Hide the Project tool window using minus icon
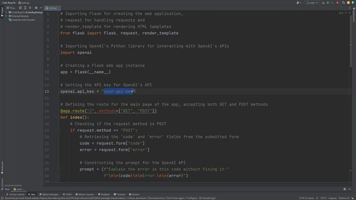The width and height of the screenshot is (356, 200). click(41, 8)
